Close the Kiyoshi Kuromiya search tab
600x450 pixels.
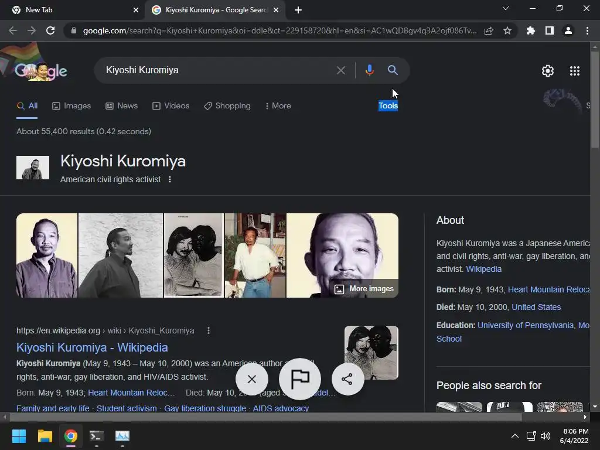coord(276,10)
